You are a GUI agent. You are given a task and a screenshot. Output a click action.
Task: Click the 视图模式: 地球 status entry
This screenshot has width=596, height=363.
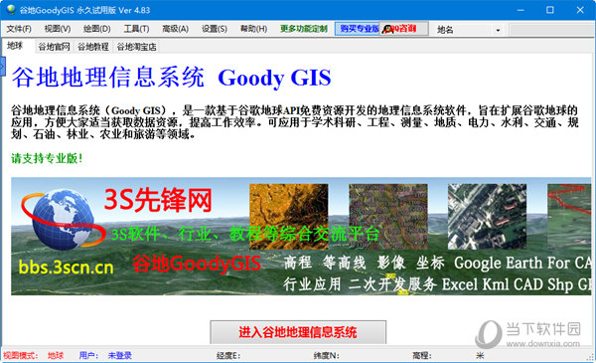click(34, 355)
